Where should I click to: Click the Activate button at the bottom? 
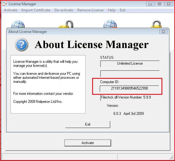(88, 143)
